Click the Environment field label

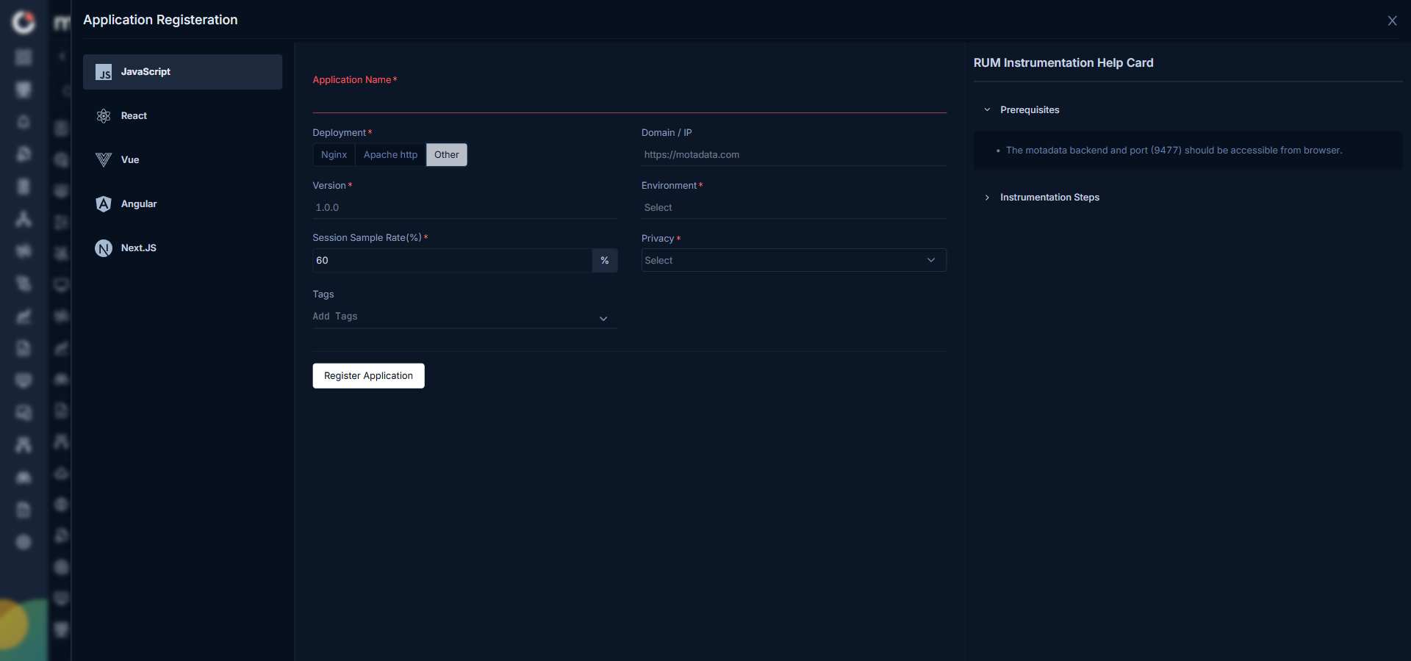669,186
